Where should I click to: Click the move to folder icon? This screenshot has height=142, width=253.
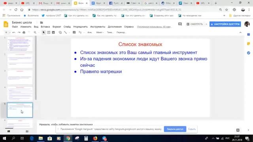[x=42, y=22]
